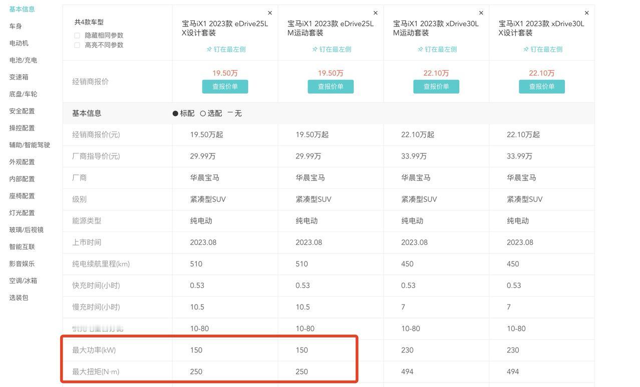
Task: Click 510 range value for eDrive25L M运动套装
Action: click(x=302, y=264)
